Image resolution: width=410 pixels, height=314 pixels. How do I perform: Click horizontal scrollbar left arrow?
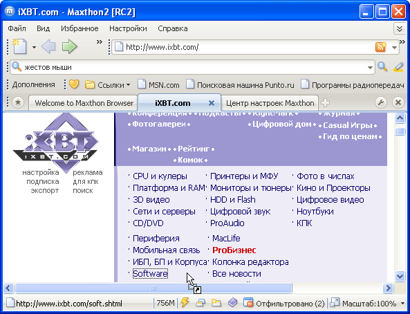8,288
